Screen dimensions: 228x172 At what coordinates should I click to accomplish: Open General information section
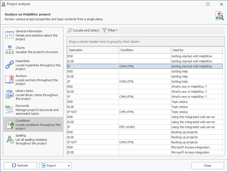click(x=33, y=35)
